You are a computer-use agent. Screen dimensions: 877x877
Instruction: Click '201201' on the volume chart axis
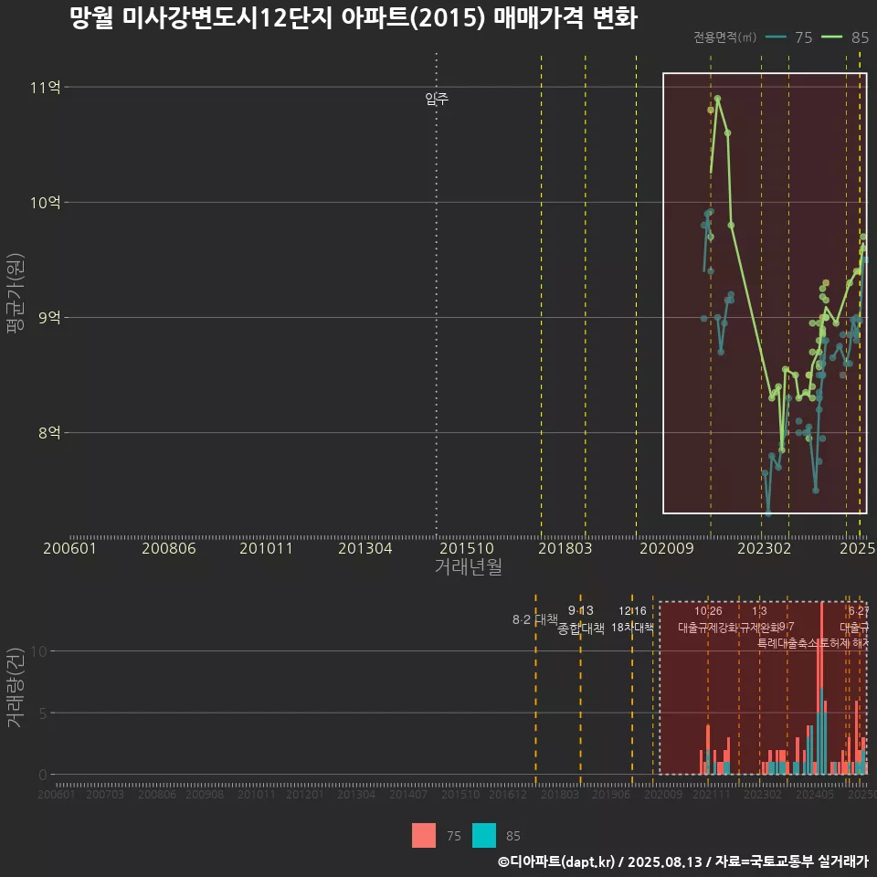pyautogui.click(x=305, y=794)
